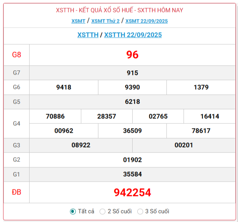
Task: Click the G3 number 08922
Action: tap(81, 145)
